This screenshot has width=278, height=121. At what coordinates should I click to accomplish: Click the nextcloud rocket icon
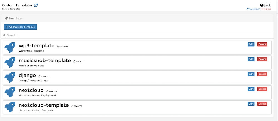pyautogui.click(x=10, y=92)
